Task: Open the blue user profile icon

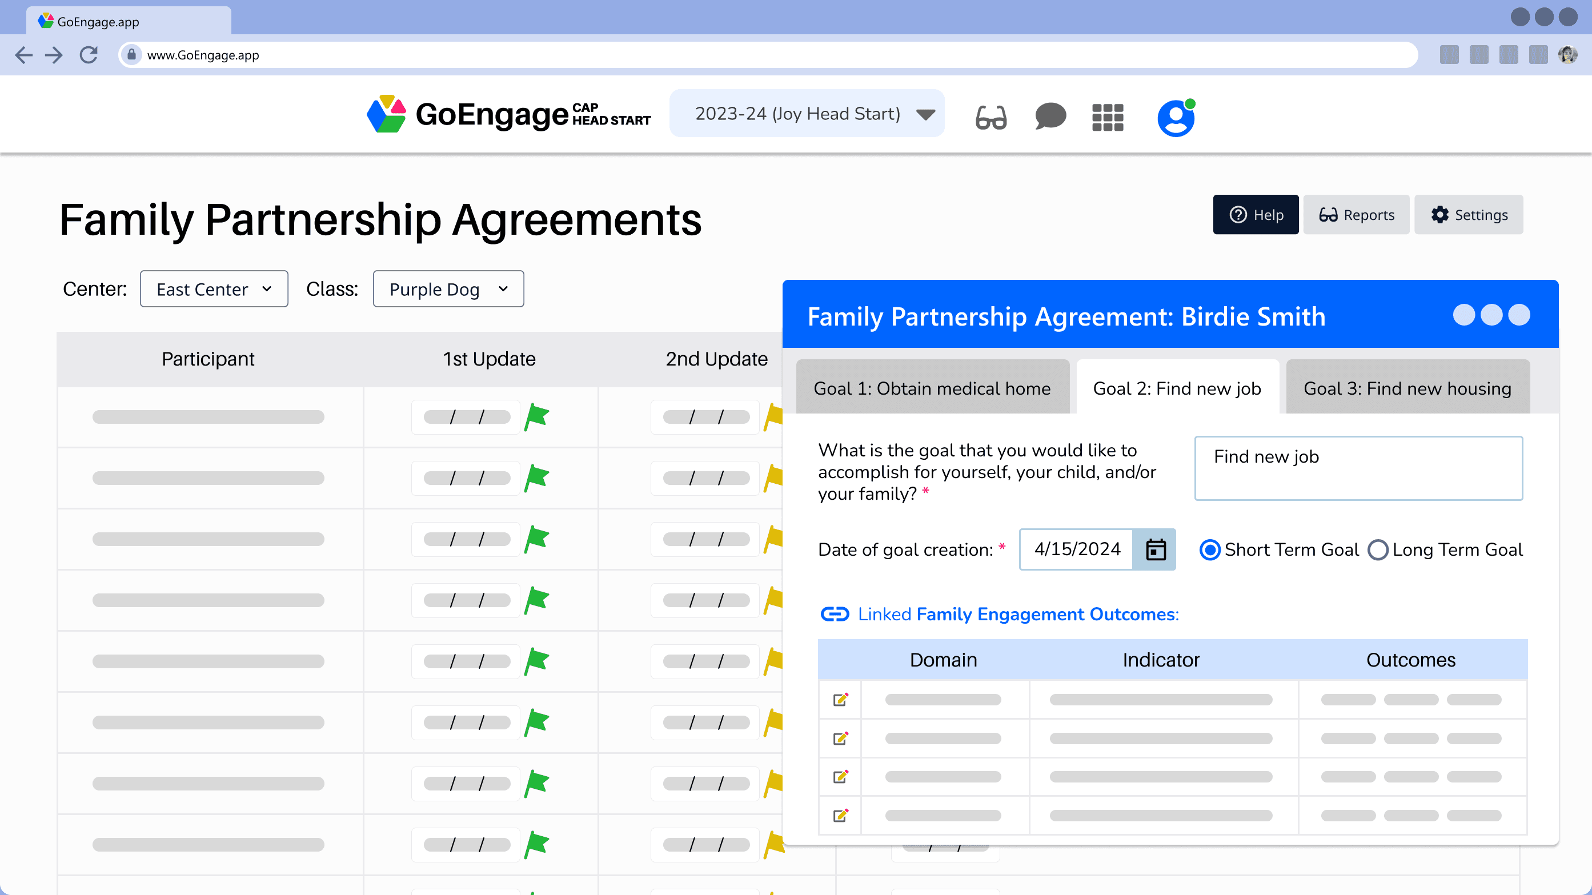Action: (x=1176, y=118)
